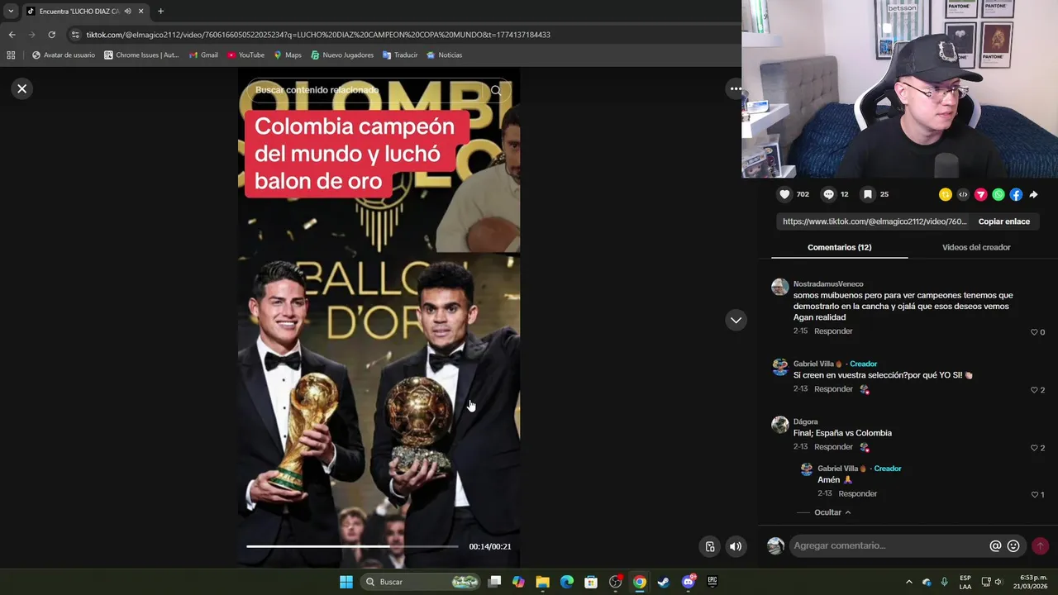Open the Maps bookmark
Viewport: 1058px width, 595px height.
point(288,55)
